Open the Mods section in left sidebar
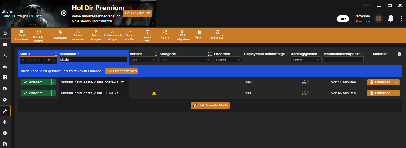The width and height of the screenshot is (406, 148). [x=5, y=111]
